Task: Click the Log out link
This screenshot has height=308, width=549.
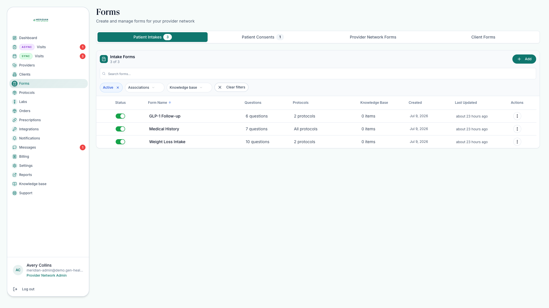Action: 28,289
